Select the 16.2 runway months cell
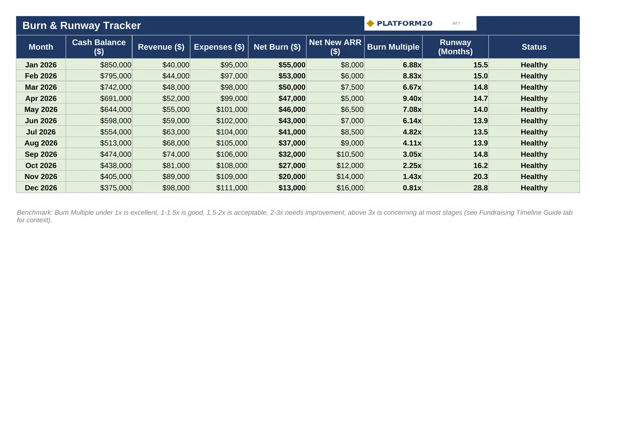 click(455, 165)
